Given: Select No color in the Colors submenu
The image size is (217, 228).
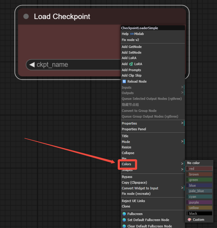Looking at the screenshot, I should click(193, 163).
